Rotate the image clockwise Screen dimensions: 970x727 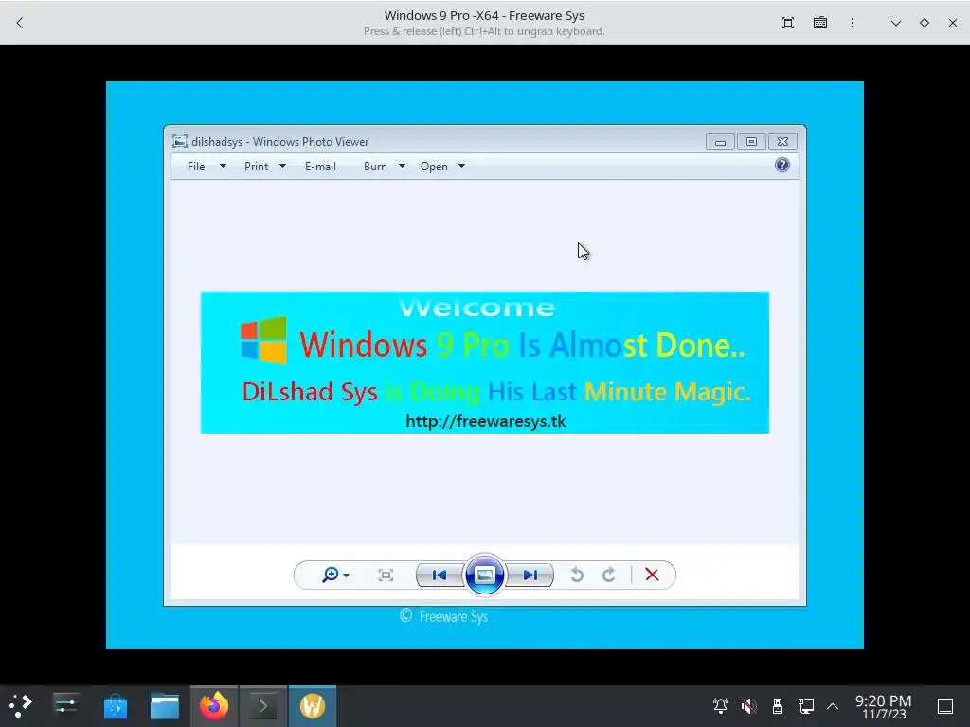(609, 575)
